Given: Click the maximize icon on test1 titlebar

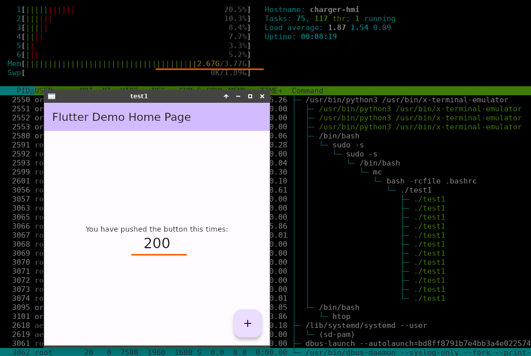Looking at the screenshot, I should click(x=250, y=96).
